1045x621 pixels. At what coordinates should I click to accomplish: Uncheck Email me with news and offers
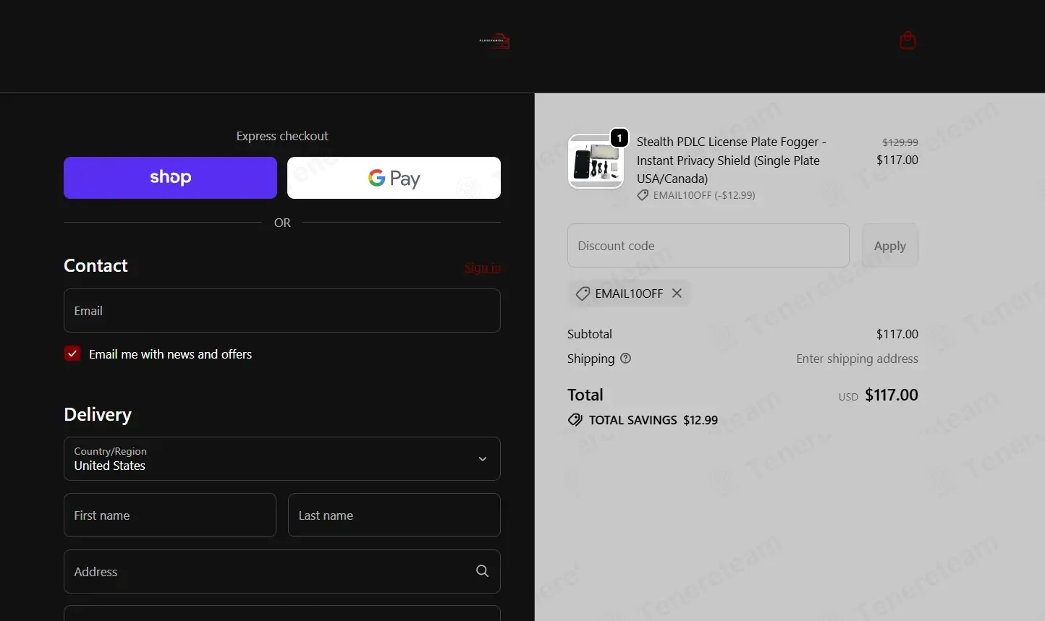click(72, 354)
